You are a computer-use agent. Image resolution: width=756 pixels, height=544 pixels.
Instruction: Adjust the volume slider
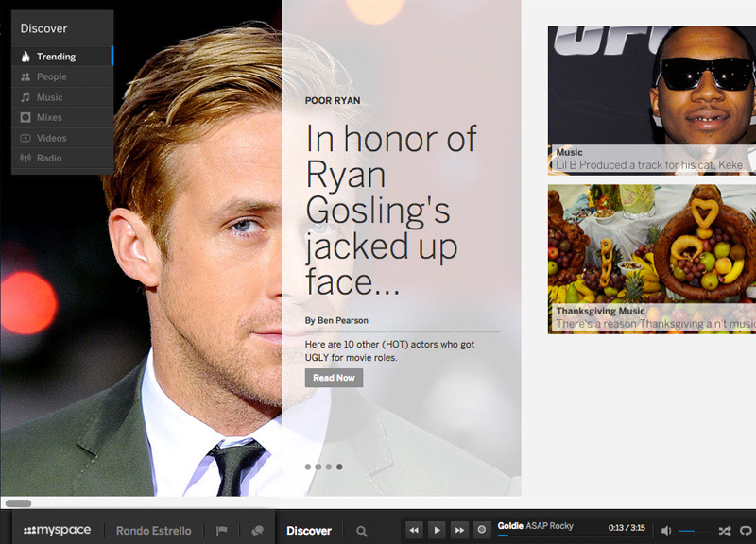[694, 531]
